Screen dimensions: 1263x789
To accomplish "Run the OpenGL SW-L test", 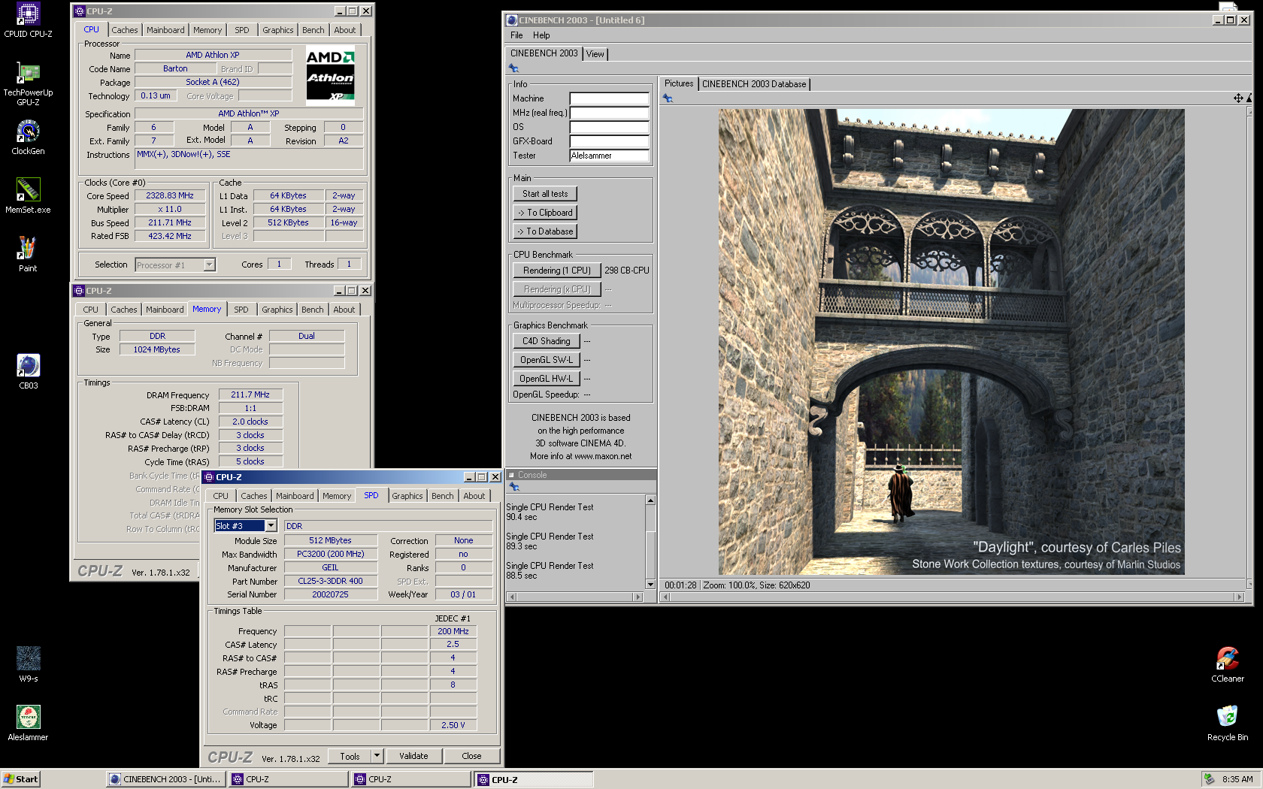I will (x=547, y=360).
